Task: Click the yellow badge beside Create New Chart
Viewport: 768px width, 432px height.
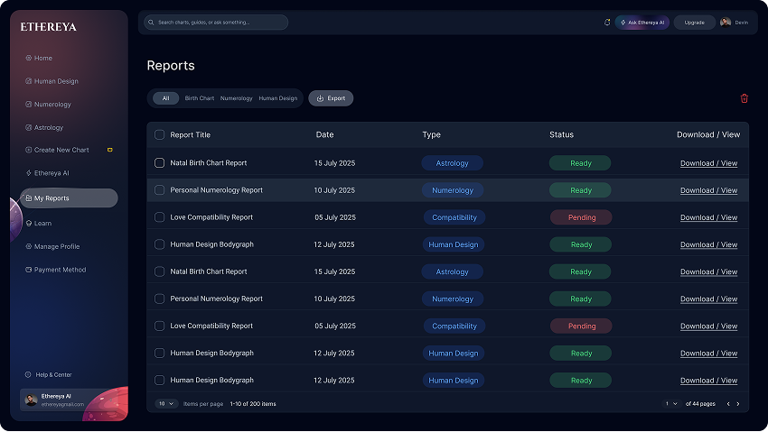Action: coord(109,150)
